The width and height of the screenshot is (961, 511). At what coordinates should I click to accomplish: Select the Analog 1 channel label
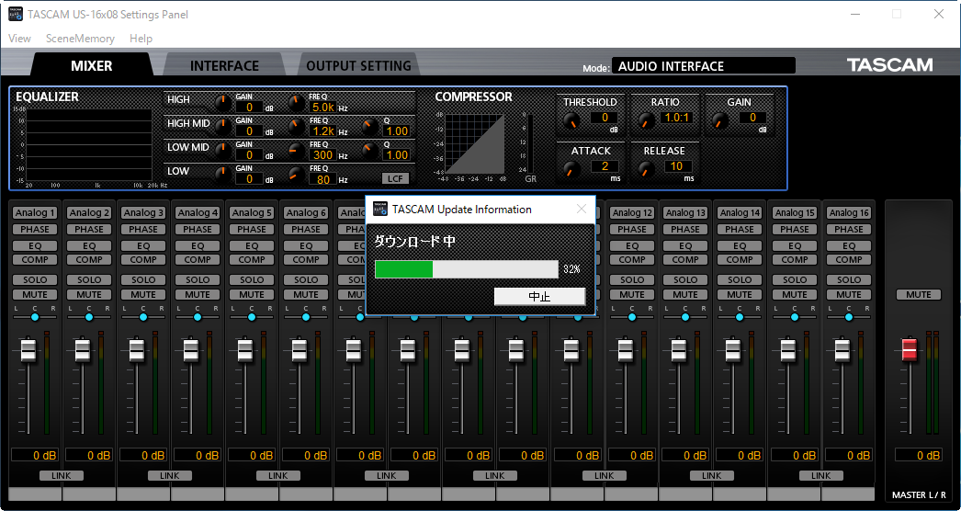[35, 213]
